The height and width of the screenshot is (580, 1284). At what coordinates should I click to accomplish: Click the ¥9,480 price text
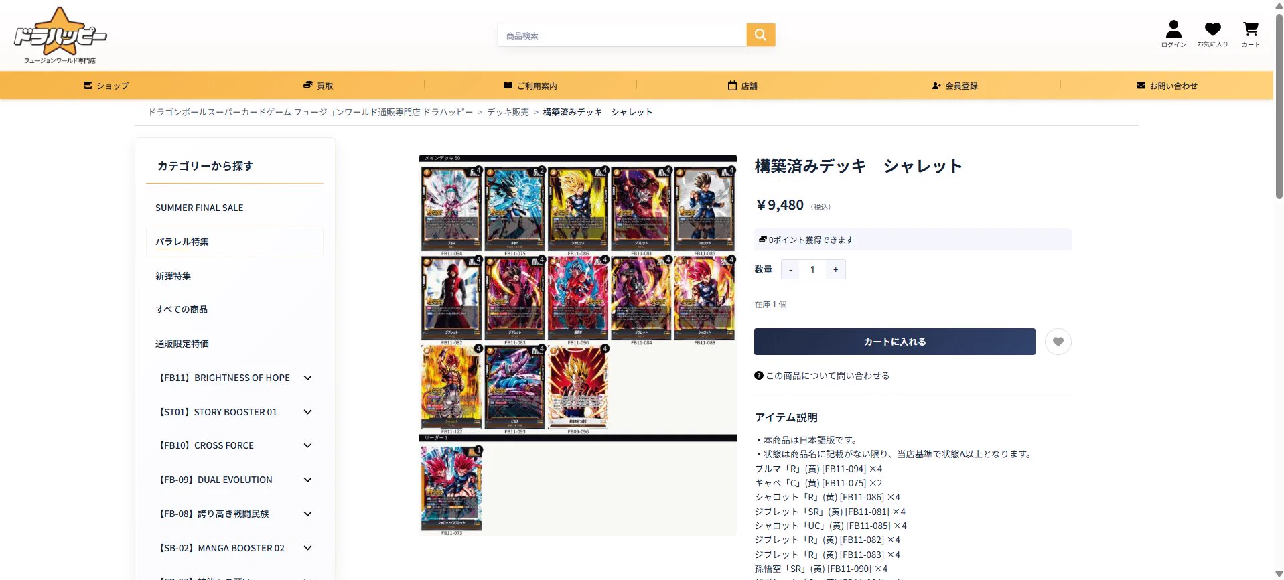tap(780, 205)
